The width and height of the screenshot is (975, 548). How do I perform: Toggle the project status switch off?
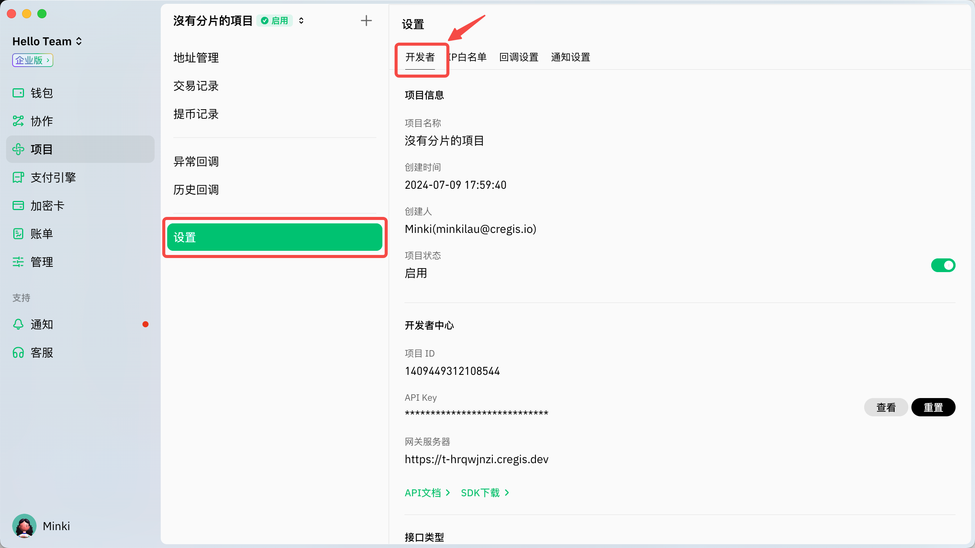click(943, 265)
